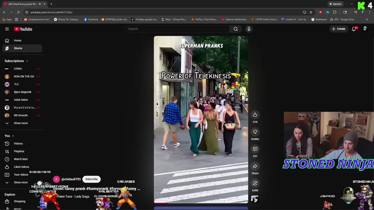Screen dimensions: 374x210
Task: Open Your videos in the sidebar
Action: tap(22, 175)
